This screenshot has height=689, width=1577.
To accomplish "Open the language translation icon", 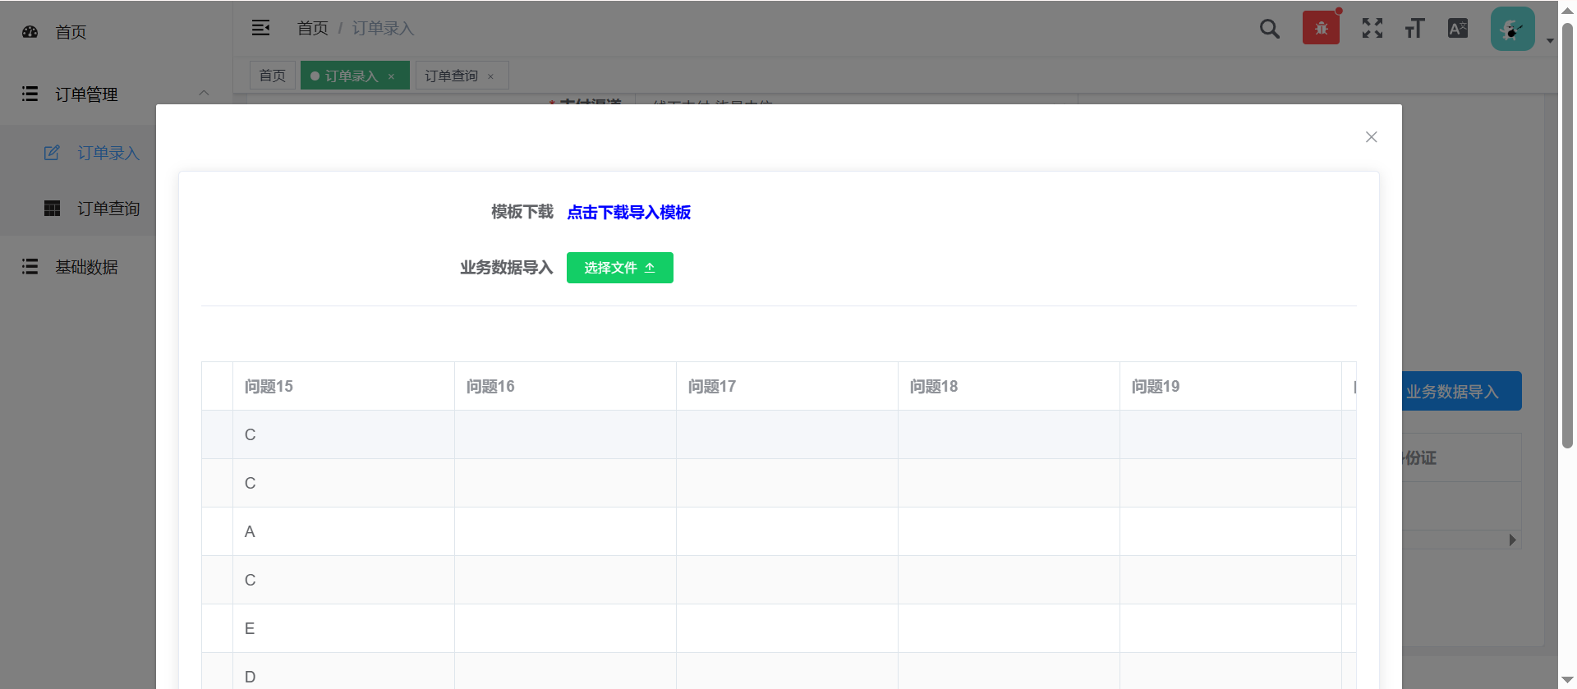I will pos(1458,29).
